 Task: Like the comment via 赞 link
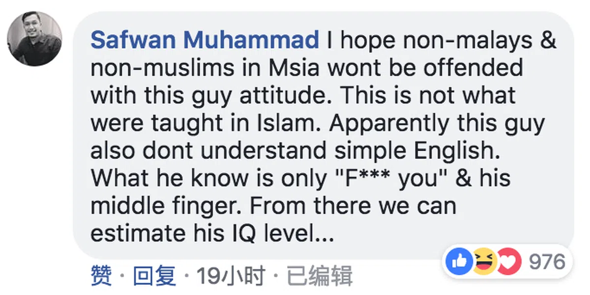click(101, 276)
